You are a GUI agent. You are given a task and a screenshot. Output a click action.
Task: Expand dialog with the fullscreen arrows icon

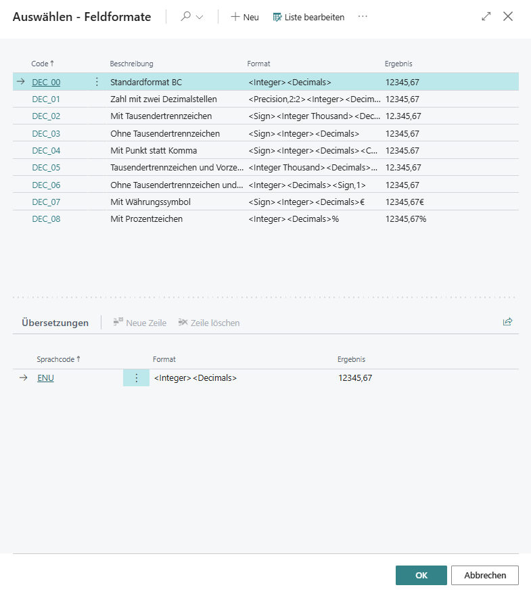pyautogui.click(x=486, y=17)
